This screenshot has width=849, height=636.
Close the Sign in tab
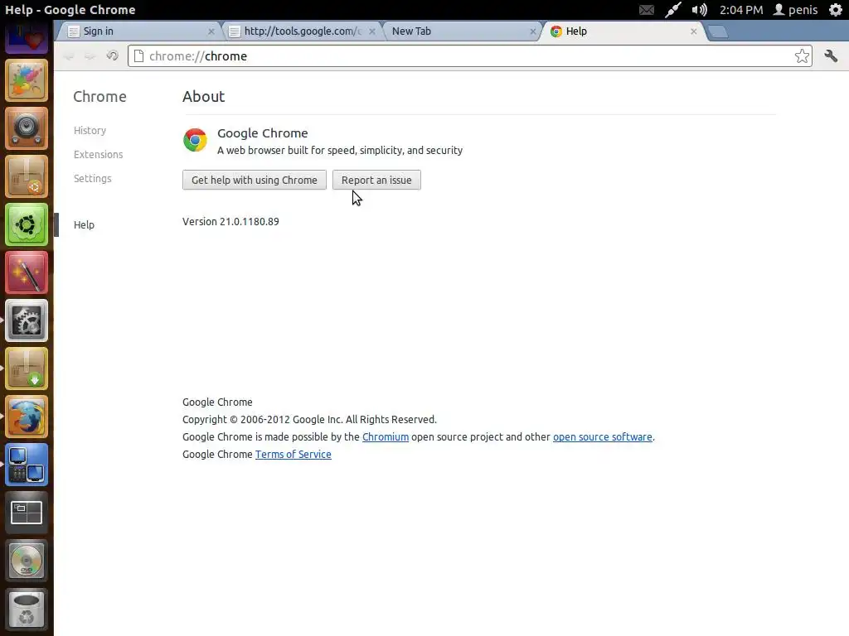pos(211,31)
